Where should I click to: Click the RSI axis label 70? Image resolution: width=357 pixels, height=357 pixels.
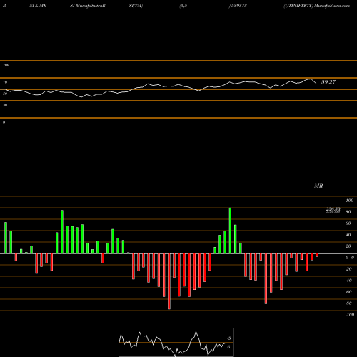tap(5, 82)
